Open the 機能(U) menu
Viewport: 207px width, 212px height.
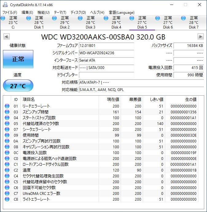click(x=44, y=13)
